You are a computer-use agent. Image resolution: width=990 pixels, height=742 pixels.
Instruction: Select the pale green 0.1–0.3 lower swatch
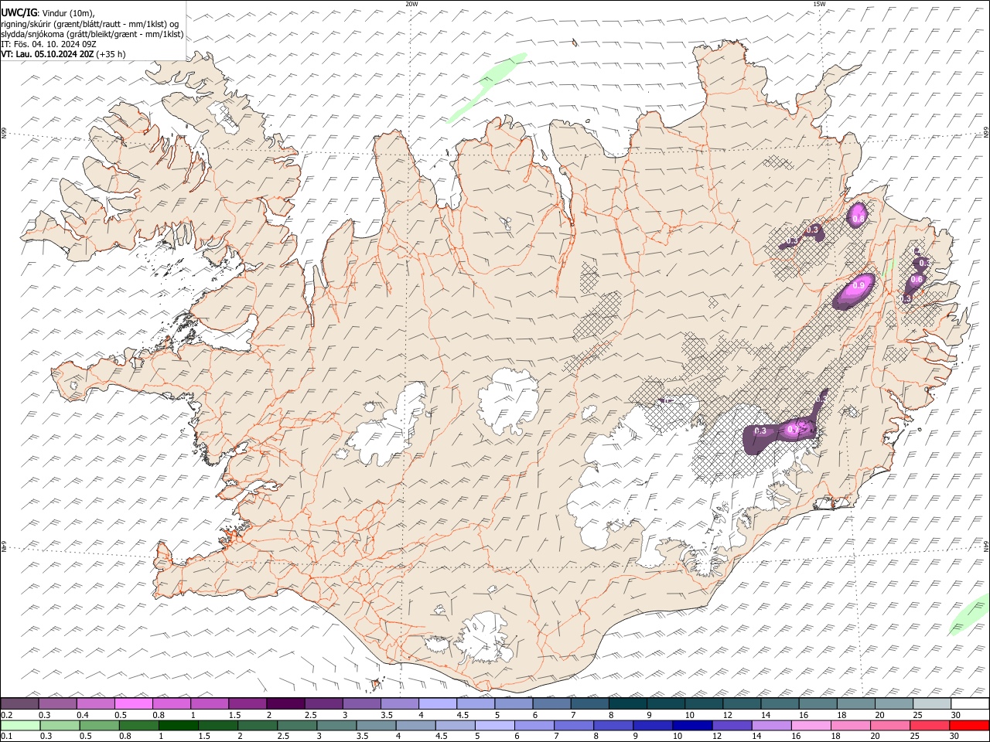(x=19, y=725)
